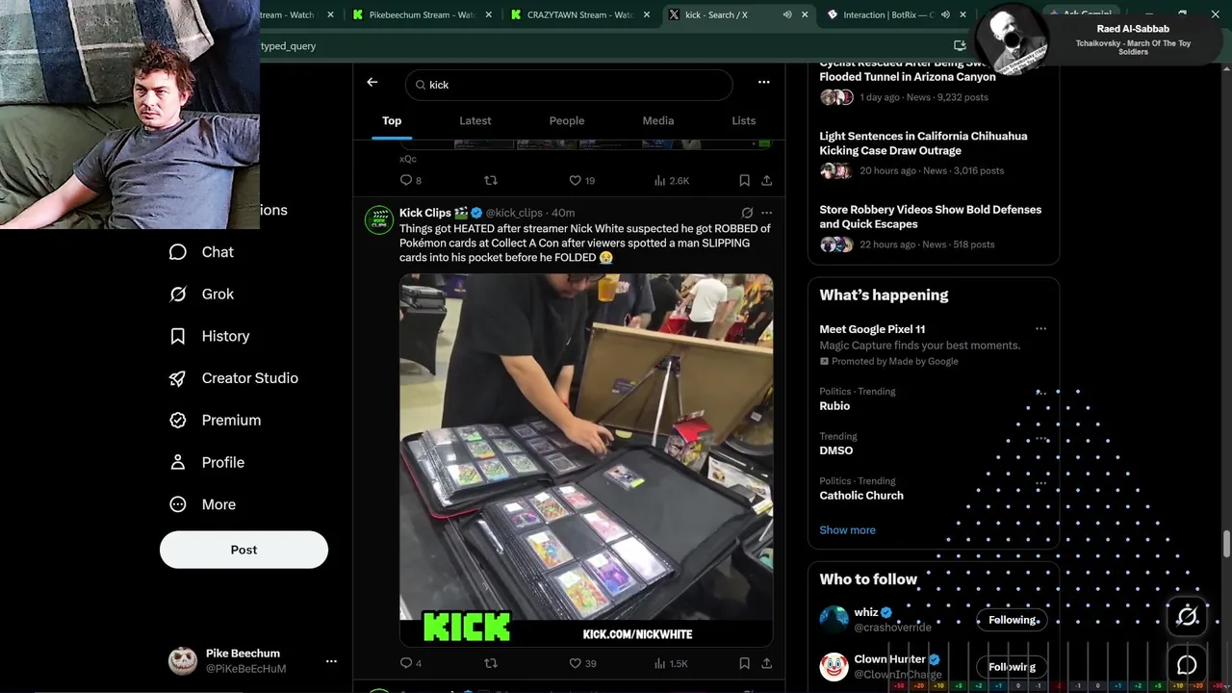The image size is (1232, 693).
Task: Share the post with 2.6K views
Action: pyautogui.click(x=766, y=180)
